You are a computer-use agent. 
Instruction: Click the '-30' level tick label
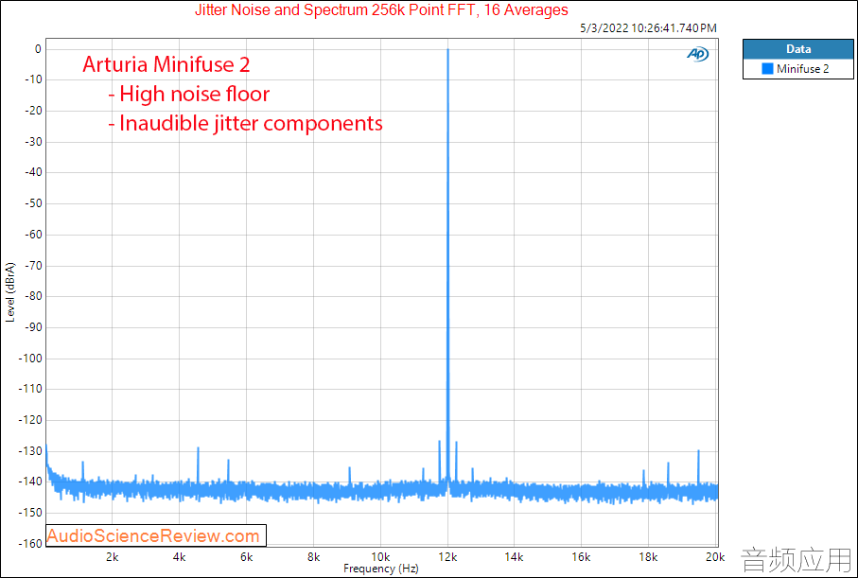click(31, 142)
